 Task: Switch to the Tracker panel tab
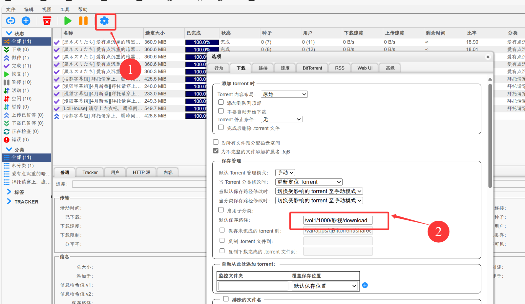pos(90,172)
